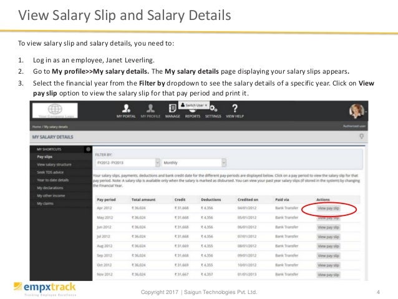Open the Switch User dropdown

[x=194, y=105]
